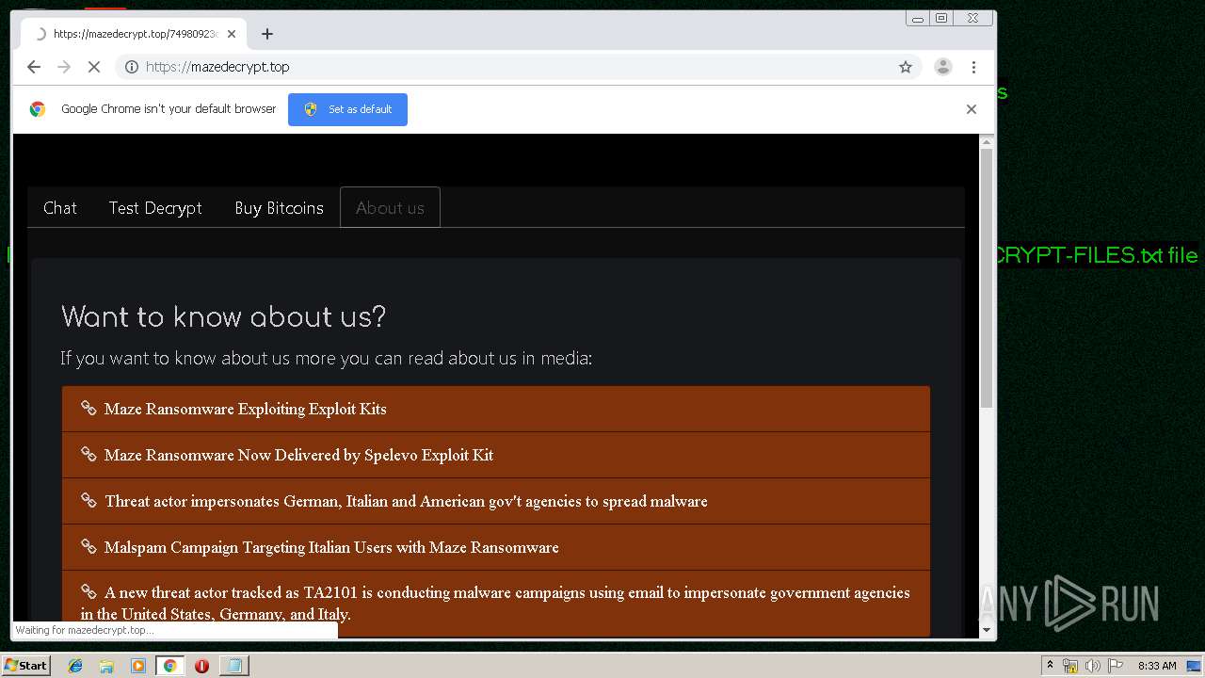Click the Chrome taskbar button
This screenshot has height=678, width=1205.
coord(169,666)
